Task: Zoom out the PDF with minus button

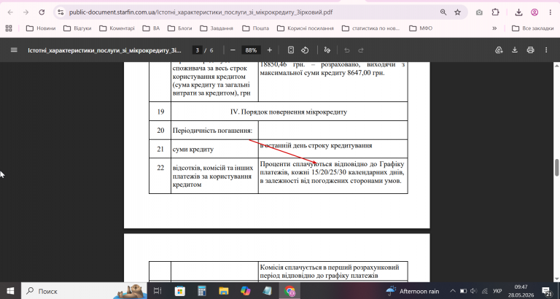Action: pos(233,50)
